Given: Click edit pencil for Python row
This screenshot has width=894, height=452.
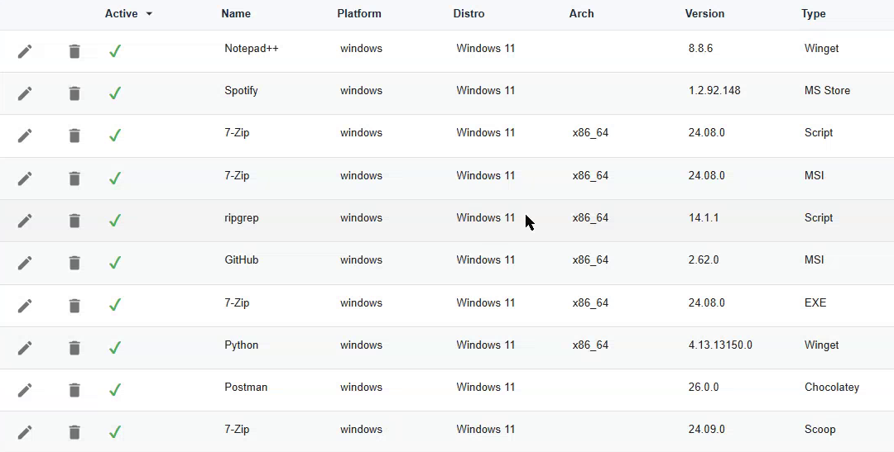Looking at the screenshot, I should pyautogui.click(x=25, y=348).
